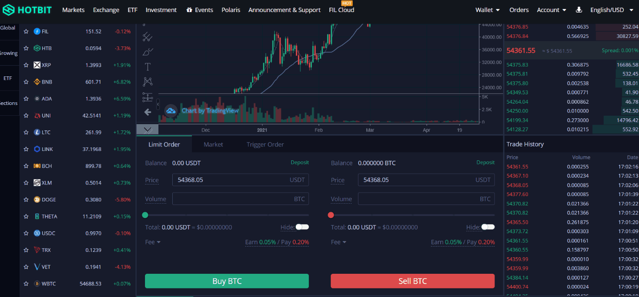Click the TRX coin icon
Viewport: 639px width, 297px height.
click(x=37, y=250)
